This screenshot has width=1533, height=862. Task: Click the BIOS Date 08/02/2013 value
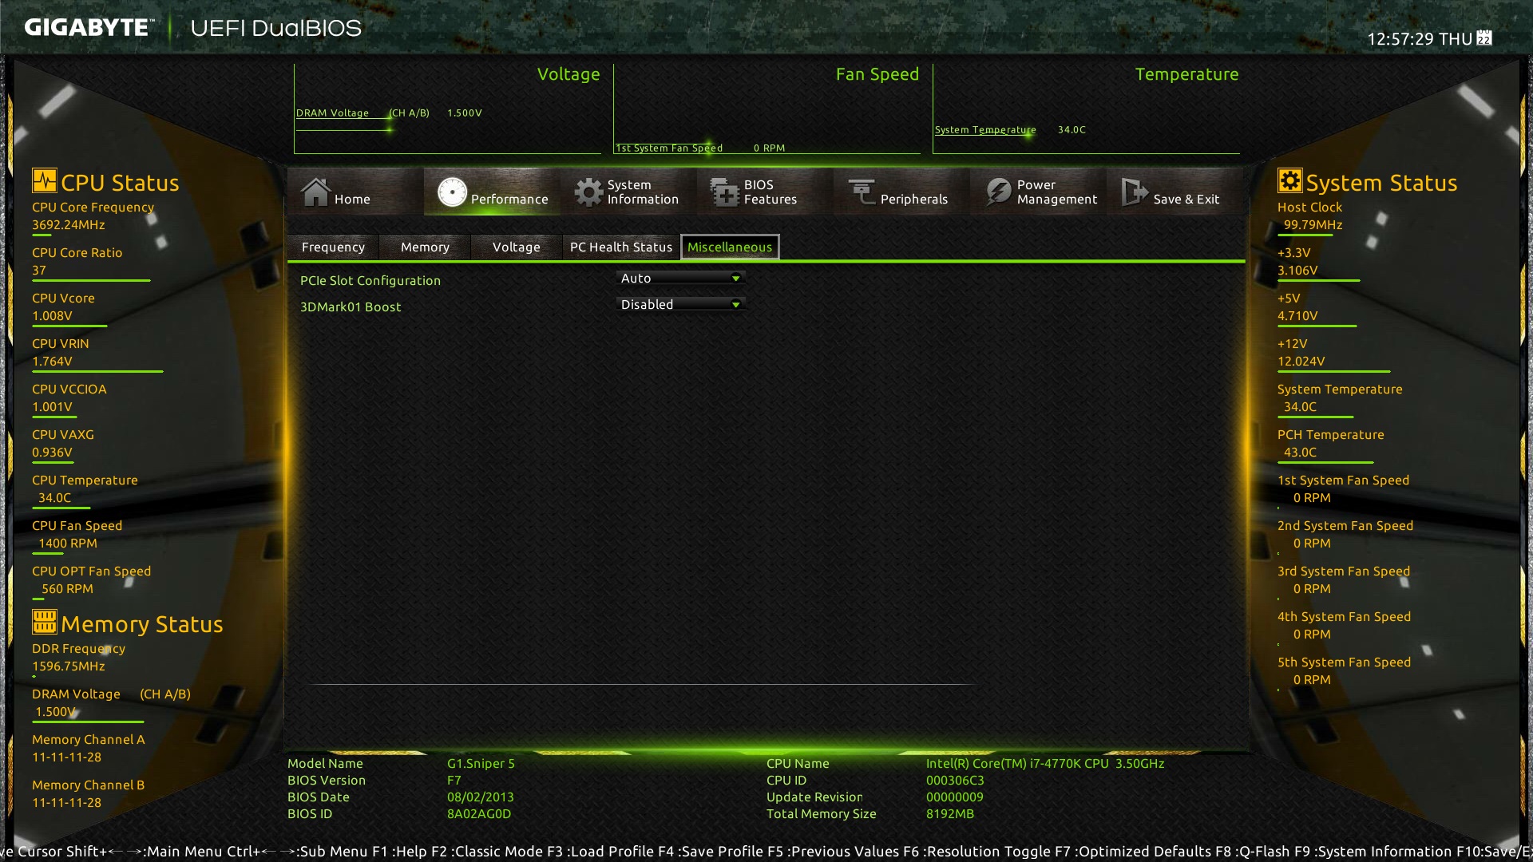click(480, 797)
